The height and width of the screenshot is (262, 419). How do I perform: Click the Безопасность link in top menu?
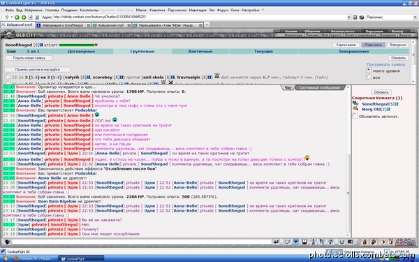point(343,31)
